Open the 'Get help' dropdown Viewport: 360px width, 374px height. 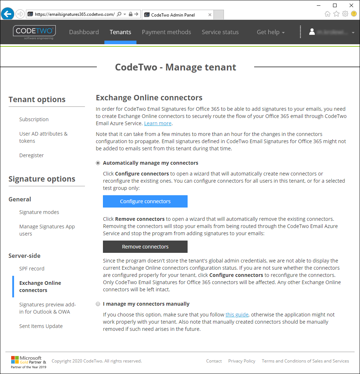point(270,32)
